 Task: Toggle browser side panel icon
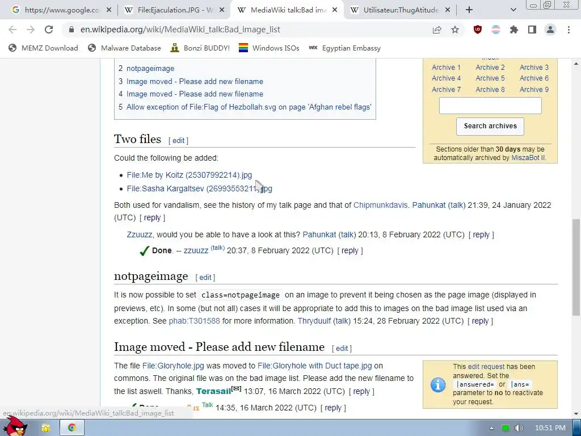coord(532,30)
